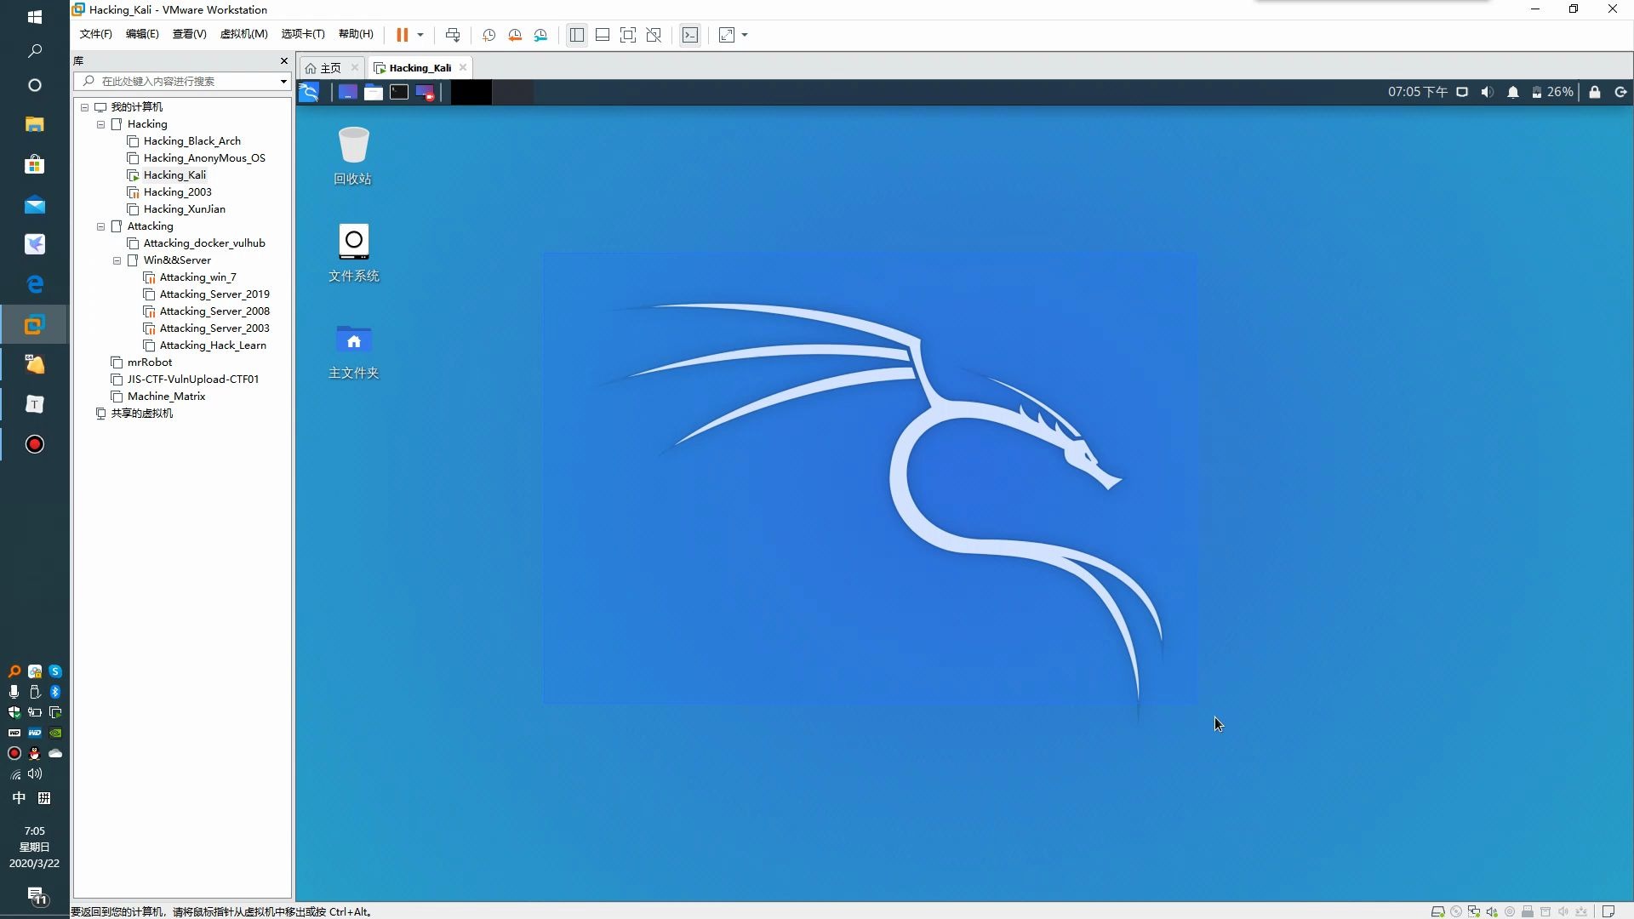Click the 主文件夹 desktop icon

pos(352,341)
